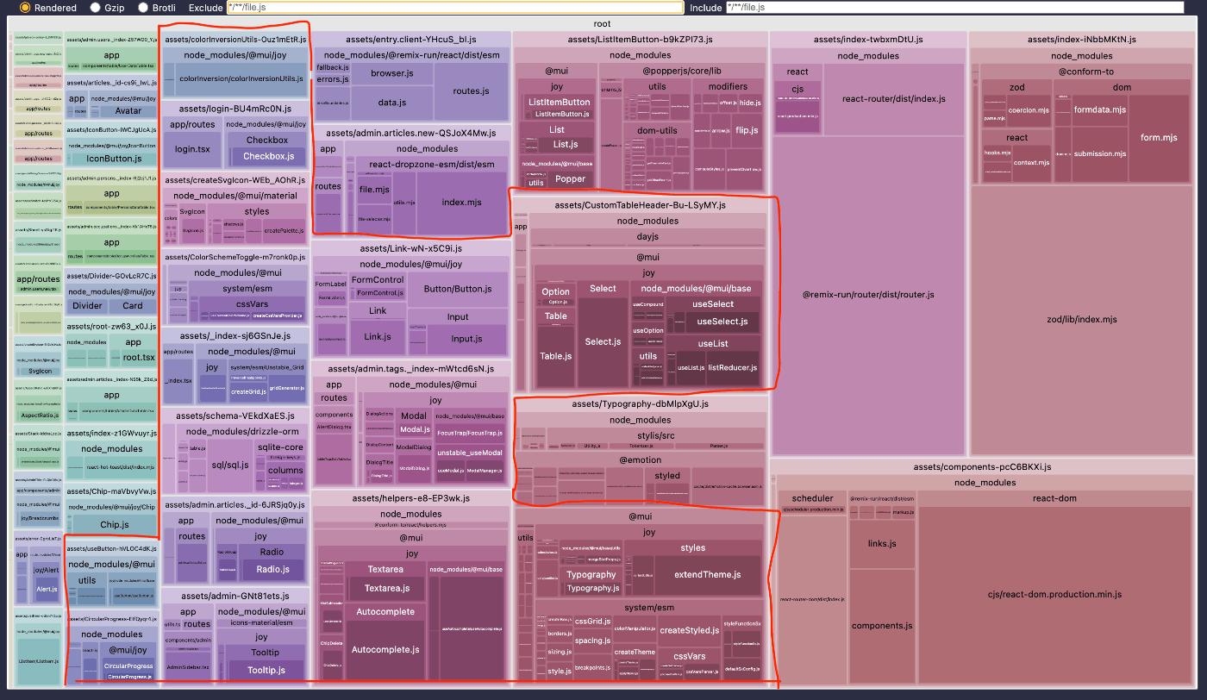Focus the Include filter input field
This screenshot has height=700, width=1207.
[x=954, y=7]
